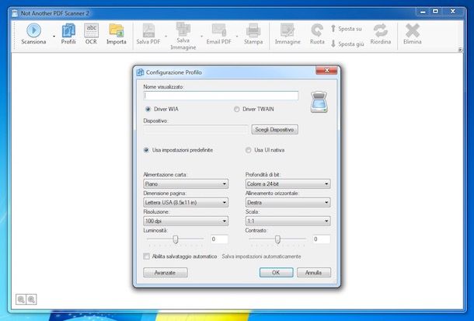Viewport: 474px width, 321px height.
Task: Open the Not Another PDF Scanner 2 title icon
Action: [x=15, y=13]
